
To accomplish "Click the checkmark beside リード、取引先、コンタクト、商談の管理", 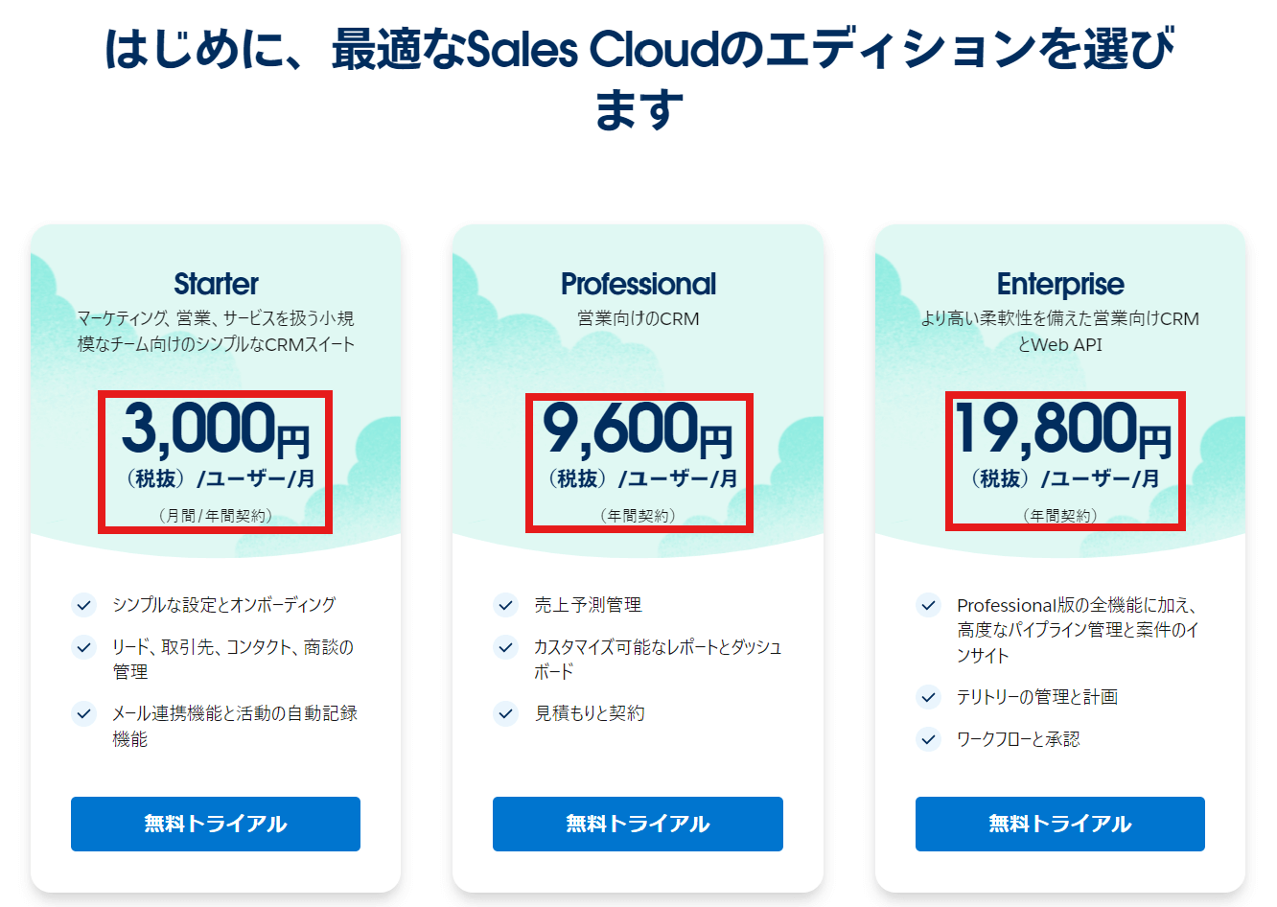I will click(x=82, y=647).
